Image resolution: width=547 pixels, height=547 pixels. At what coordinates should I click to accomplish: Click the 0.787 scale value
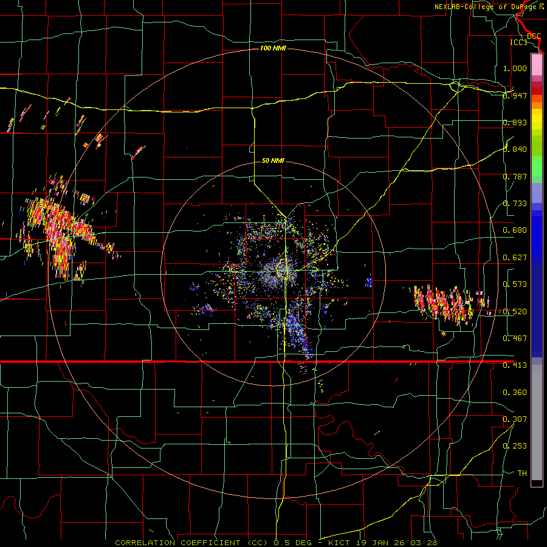[x=515, y=176]
